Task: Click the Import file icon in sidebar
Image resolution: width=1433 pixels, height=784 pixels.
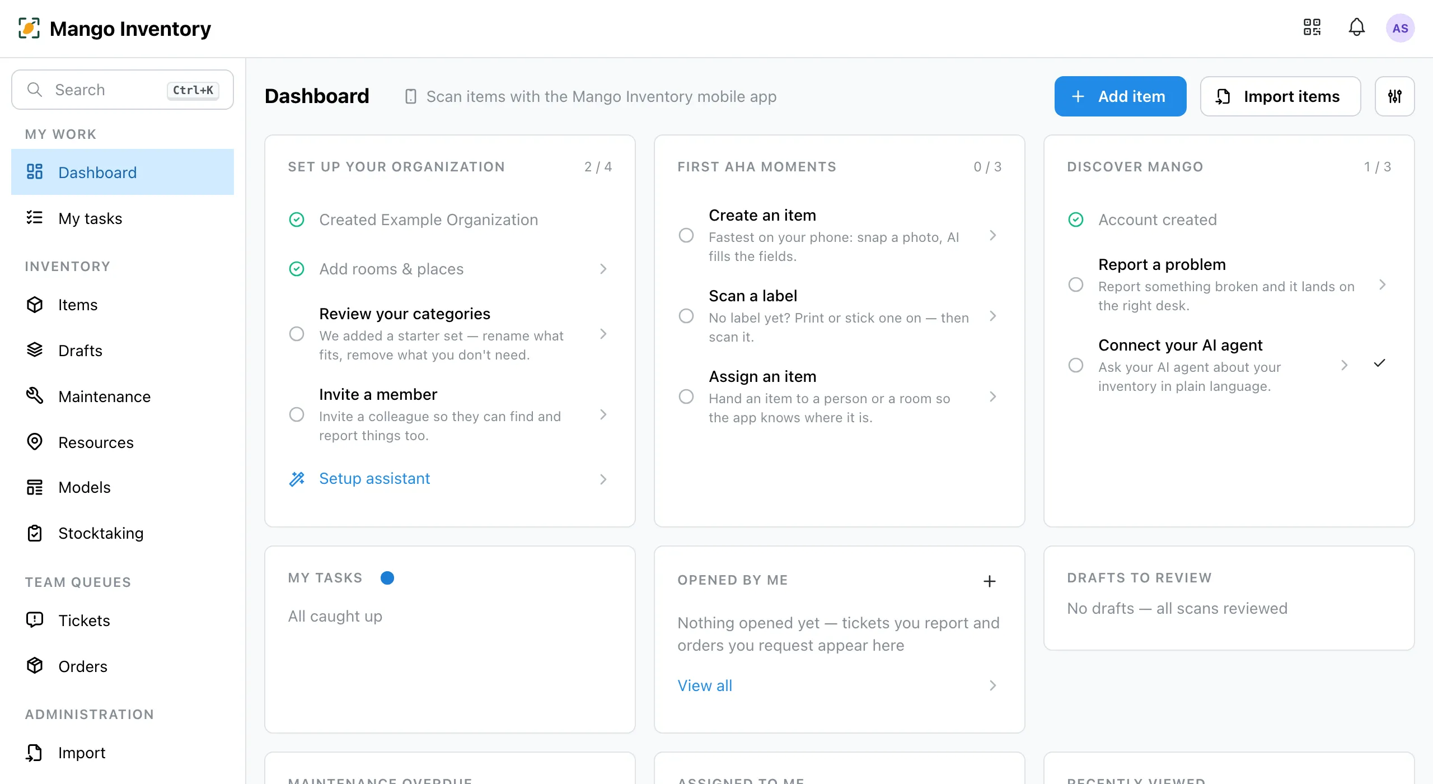Action: click(35, 753)
